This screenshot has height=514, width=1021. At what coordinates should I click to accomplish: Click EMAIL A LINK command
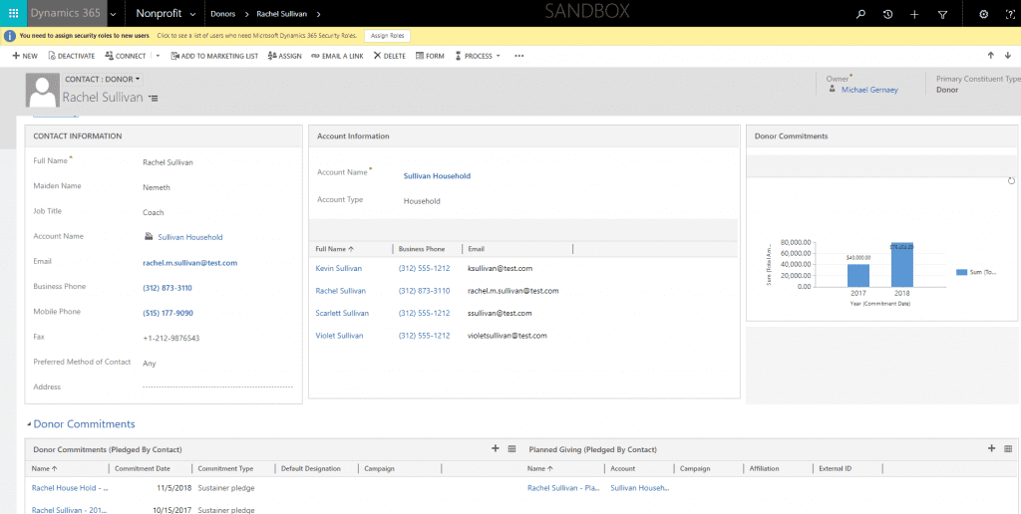337,56
